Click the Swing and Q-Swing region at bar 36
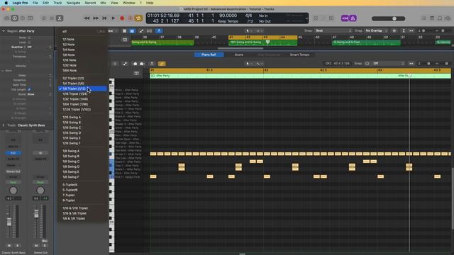454x255 pixels. point(162,42)
